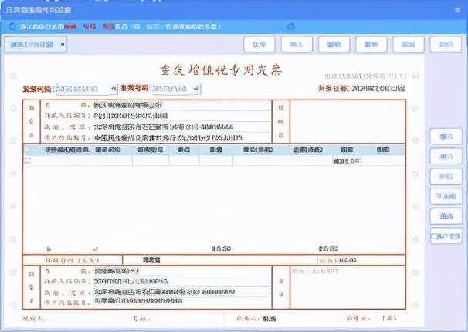468x332 pixels.
Task: Click the goods or service name column header
Action: point(68,150)
